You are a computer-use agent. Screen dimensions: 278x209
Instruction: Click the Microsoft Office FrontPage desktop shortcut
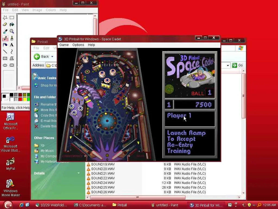click(x=11, y=121)
